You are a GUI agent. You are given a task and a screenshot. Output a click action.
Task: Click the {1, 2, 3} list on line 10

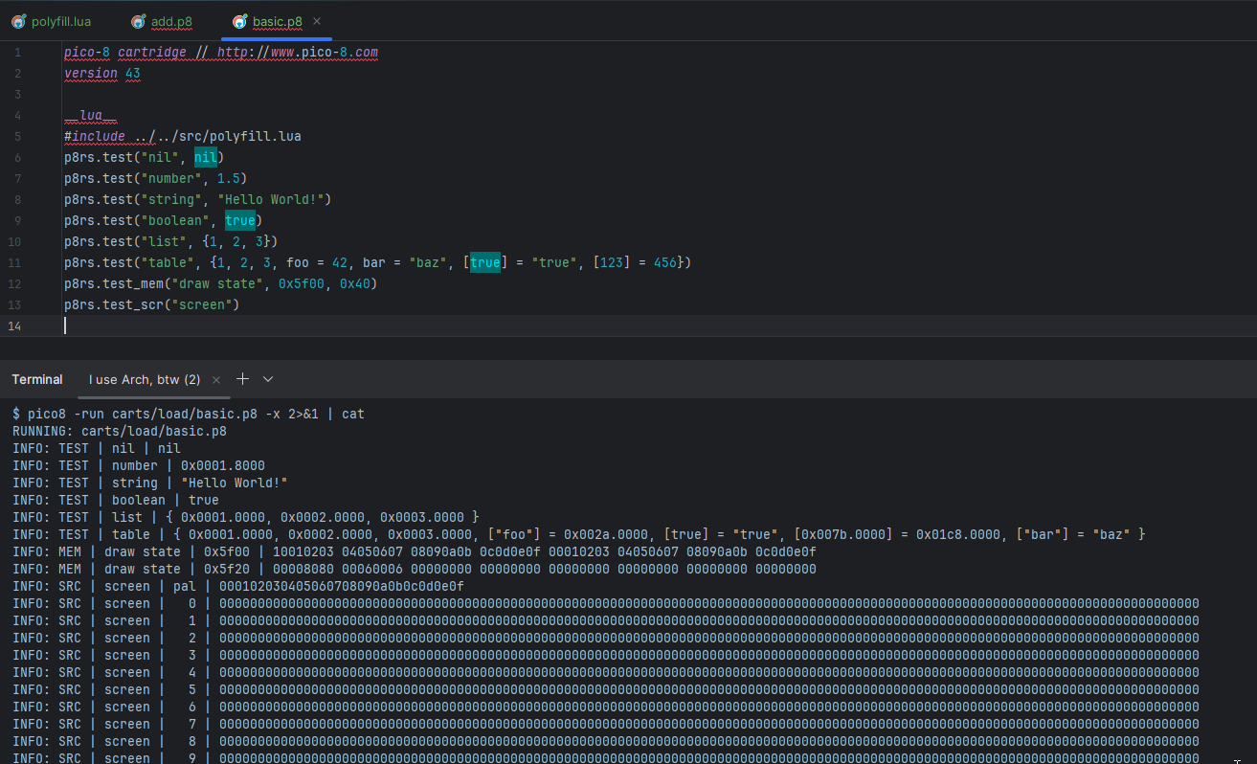tap(236, 241)
